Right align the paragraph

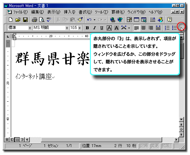(151, 28)
